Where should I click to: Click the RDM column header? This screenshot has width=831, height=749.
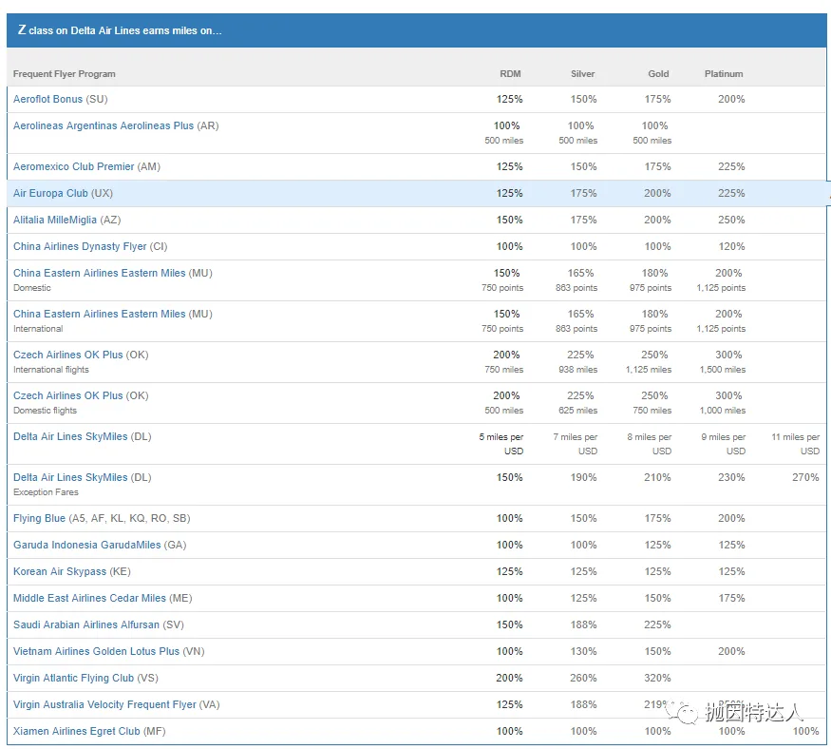pyautogui.click(x=510, y=74)
